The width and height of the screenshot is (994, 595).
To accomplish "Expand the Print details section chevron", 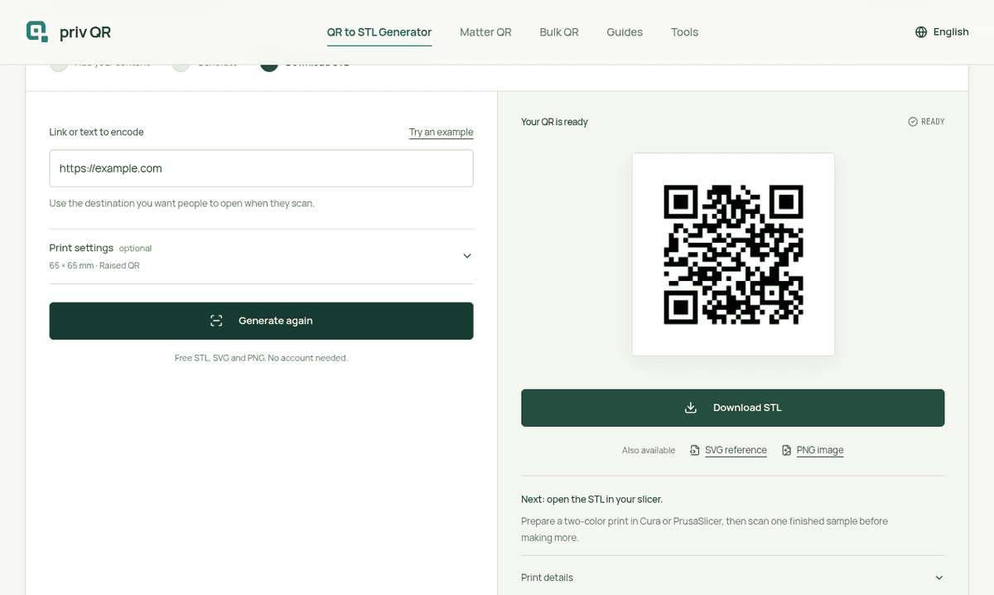I will (x=939, y=578).
